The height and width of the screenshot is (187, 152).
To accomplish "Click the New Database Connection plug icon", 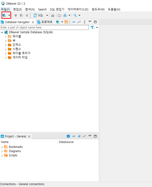I will click(4, 15).
